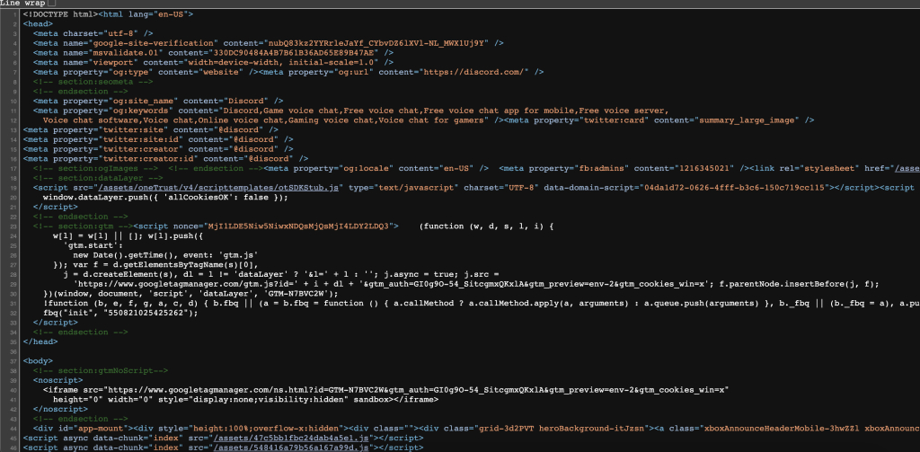Viewport: 920px width, 452px height.
Task: Click line number 37 beside the body tag
Action: (x=13, y=361)
